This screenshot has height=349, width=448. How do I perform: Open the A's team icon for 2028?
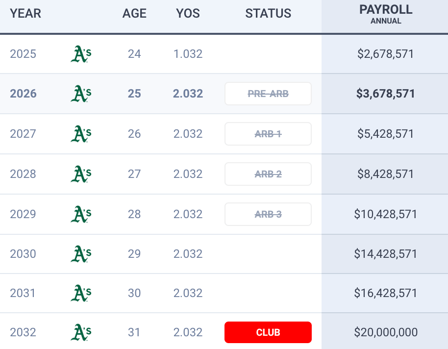(81, 174)
